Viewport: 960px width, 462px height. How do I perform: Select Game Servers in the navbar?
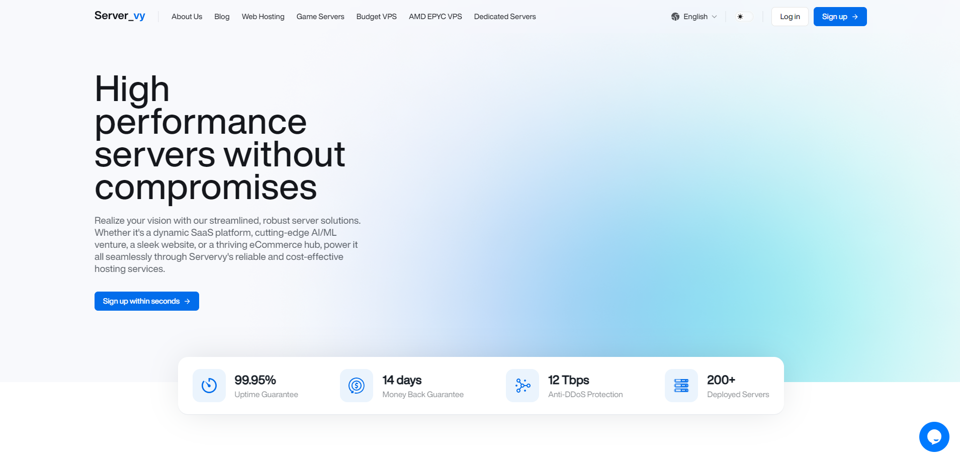(320, 17)
